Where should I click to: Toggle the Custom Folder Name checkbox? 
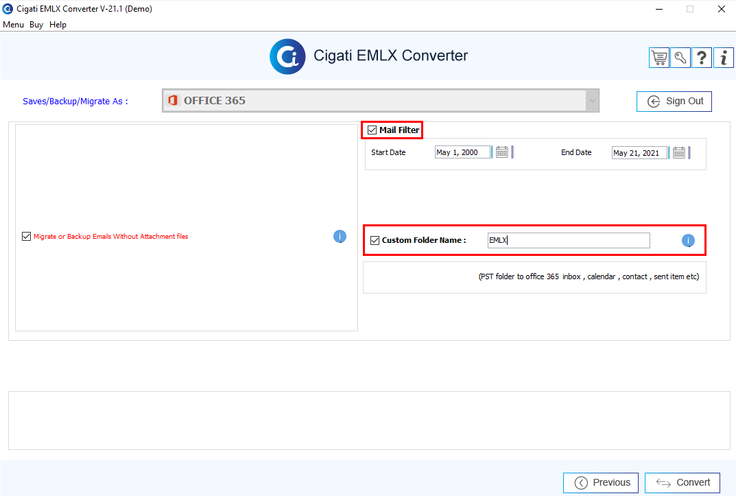375,240
